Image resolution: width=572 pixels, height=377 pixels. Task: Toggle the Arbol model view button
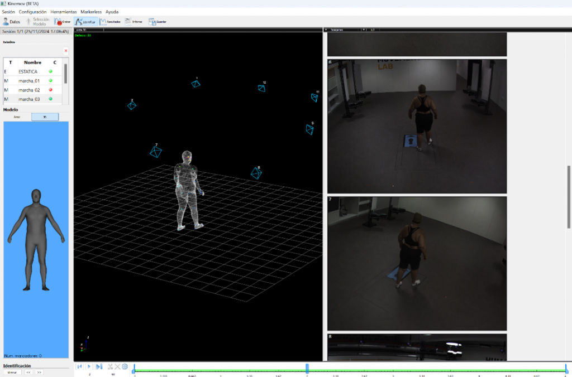pyautogui.click(x=17, y=117)
